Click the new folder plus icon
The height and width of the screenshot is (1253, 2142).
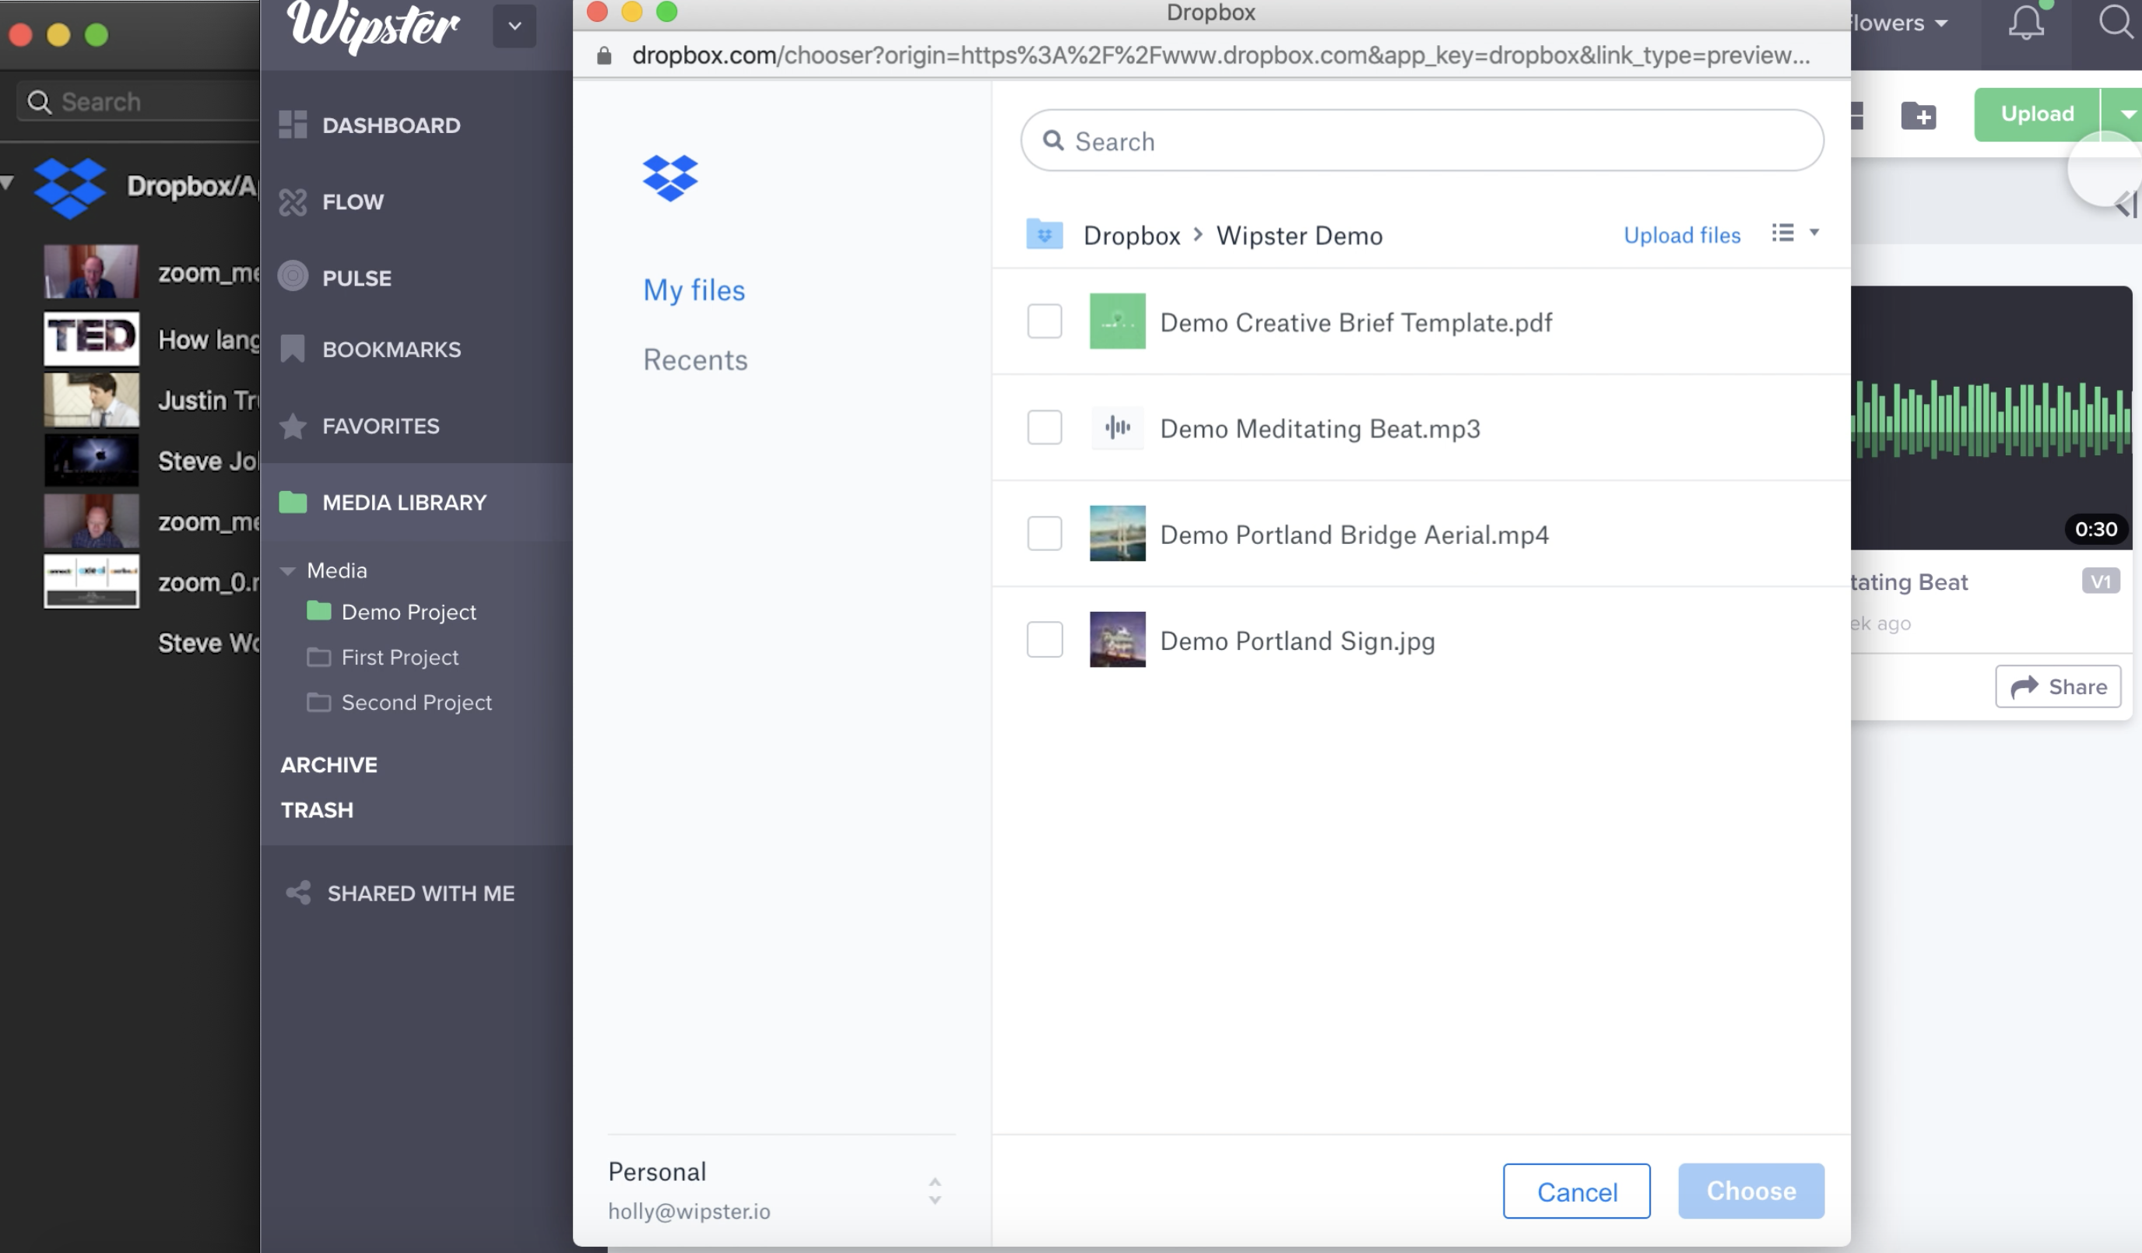click(x=1919, y=114)
